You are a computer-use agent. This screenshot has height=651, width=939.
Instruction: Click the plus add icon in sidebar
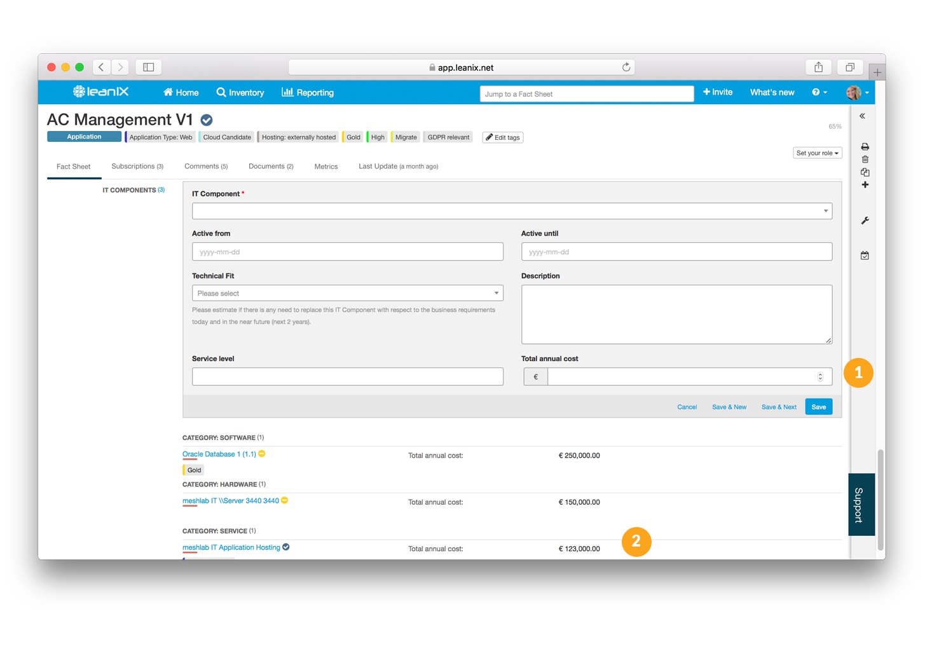point(865,185)
